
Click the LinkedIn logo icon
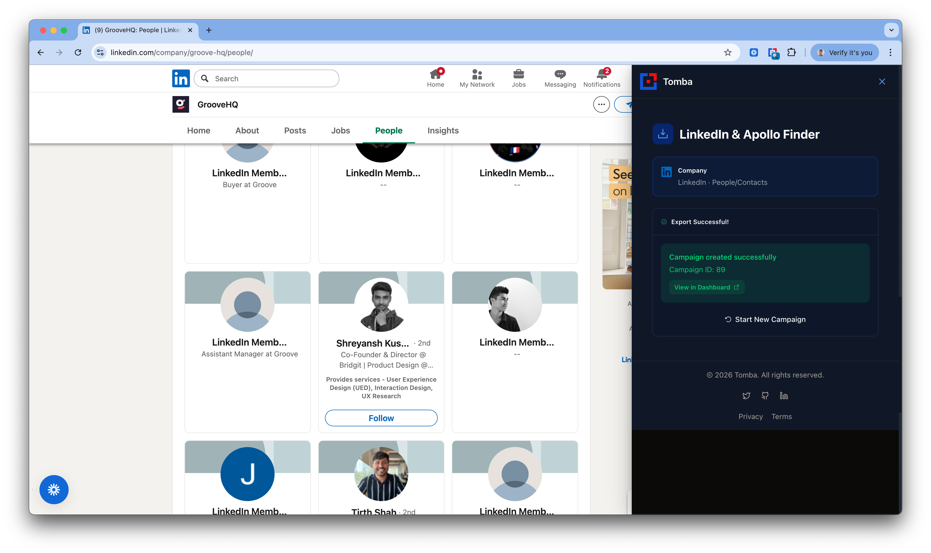pyautogui.click(x=181, y=78)
